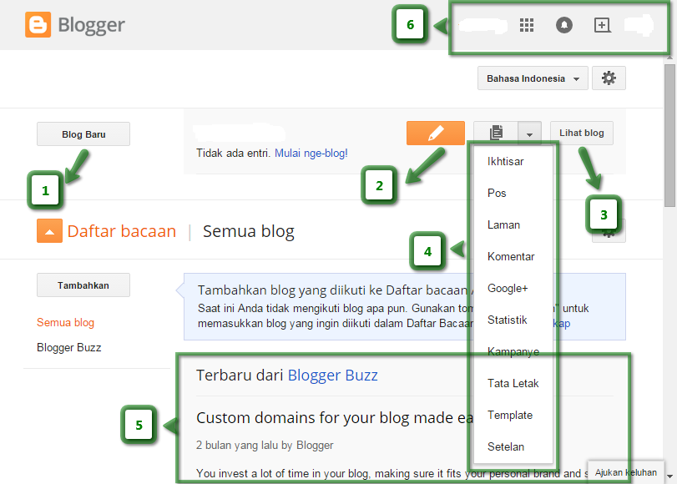Screen dimensions: 677x484
Task: Click the posts list document icon
Action: click(x=496, y=133)
